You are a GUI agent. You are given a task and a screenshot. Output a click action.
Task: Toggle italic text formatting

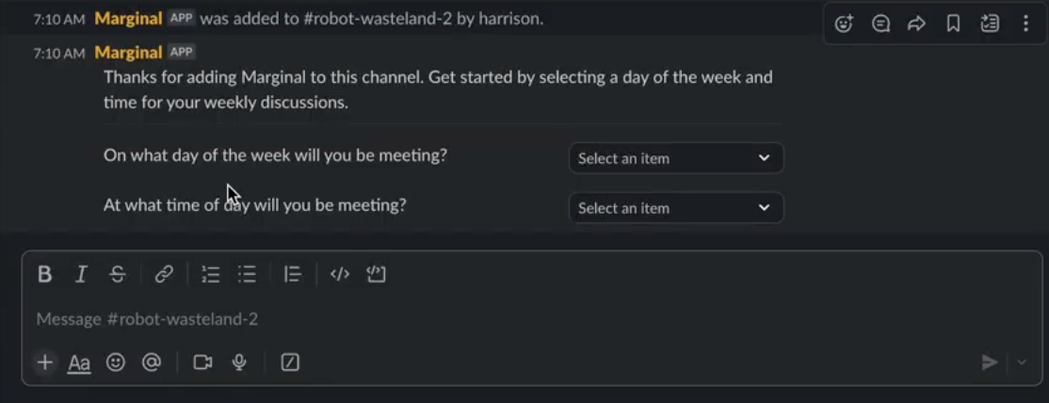pos(81,274)
